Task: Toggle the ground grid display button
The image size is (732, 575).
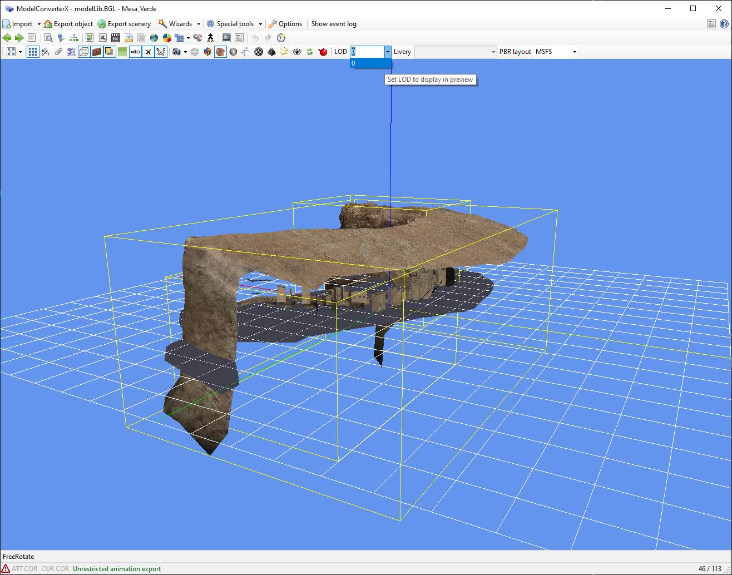Action: click(33, 52)
